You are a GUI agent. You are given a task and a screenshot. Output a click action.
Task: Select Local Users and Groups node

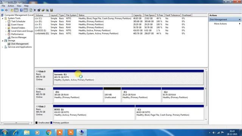click(x=22, y=31)
